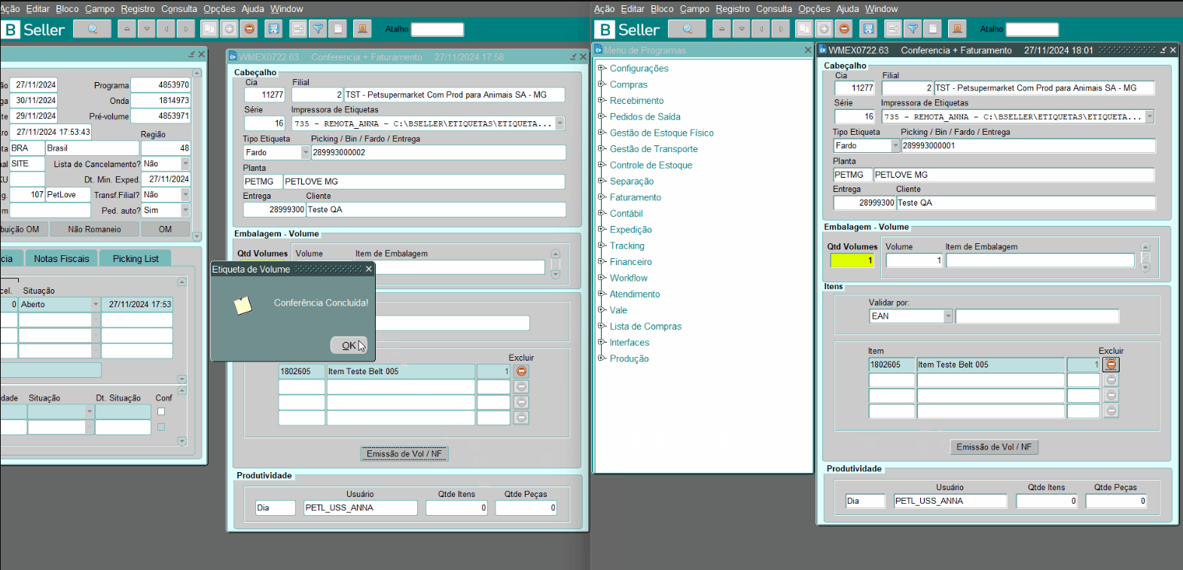
Task: Click the add record plus icon in right toolbar
Action: (x=825, y=29)
